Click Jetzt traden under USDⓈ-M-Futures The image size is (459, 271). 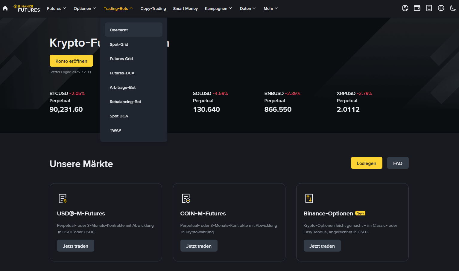(76, 246)
